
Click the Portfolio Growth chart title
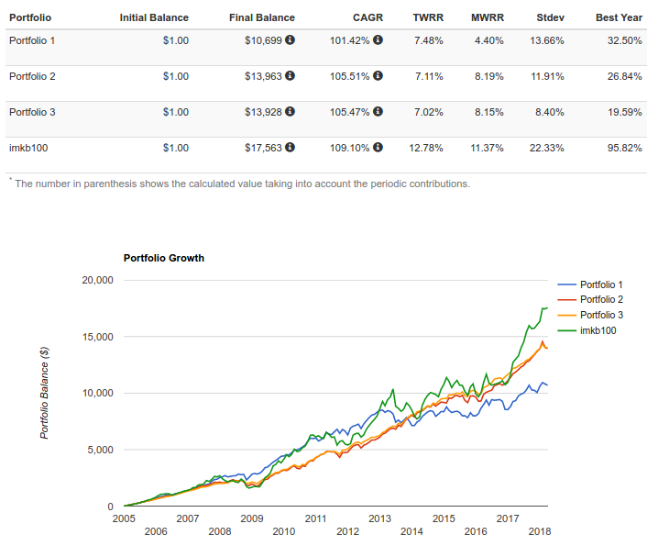(164, 258)
